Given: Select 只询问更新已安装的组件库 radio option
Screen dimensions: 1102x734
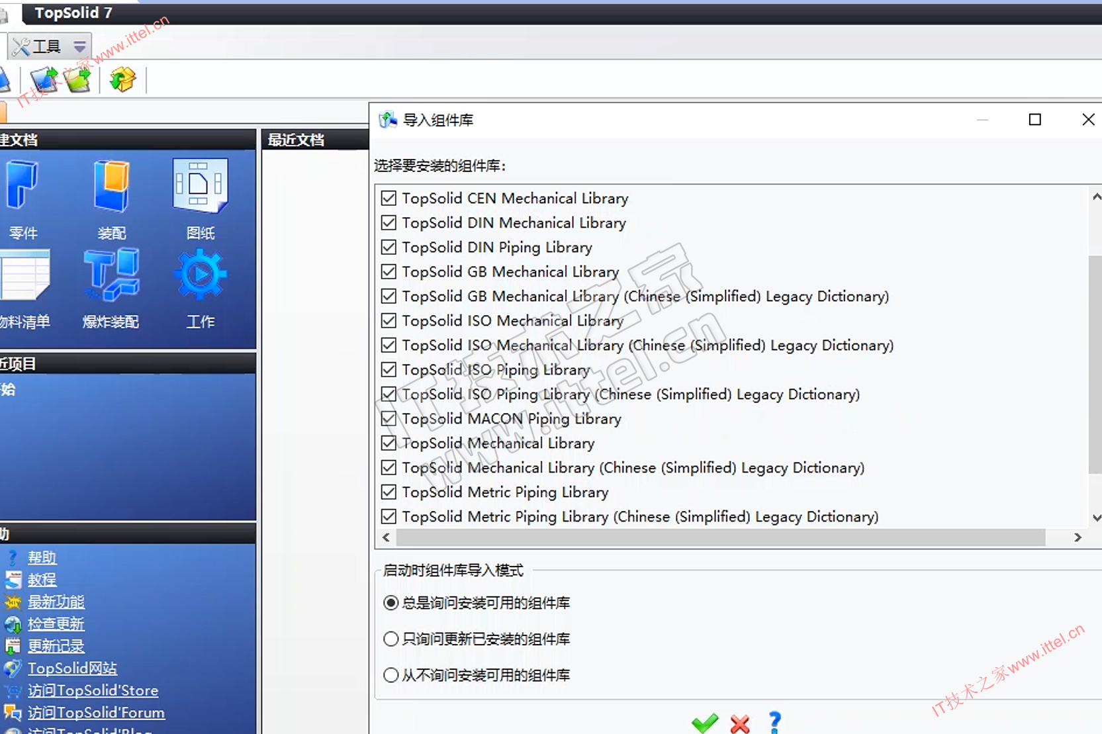Looking at the screenshot, I should point(391,639).
